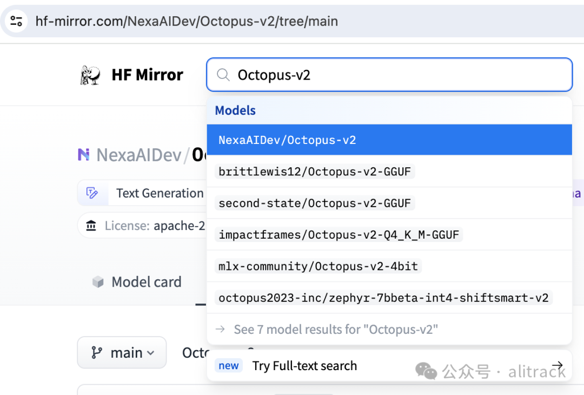Open the HF Mirror home link text
The height and width of the screenshot is (395, 584).
(x=148, y=75)
